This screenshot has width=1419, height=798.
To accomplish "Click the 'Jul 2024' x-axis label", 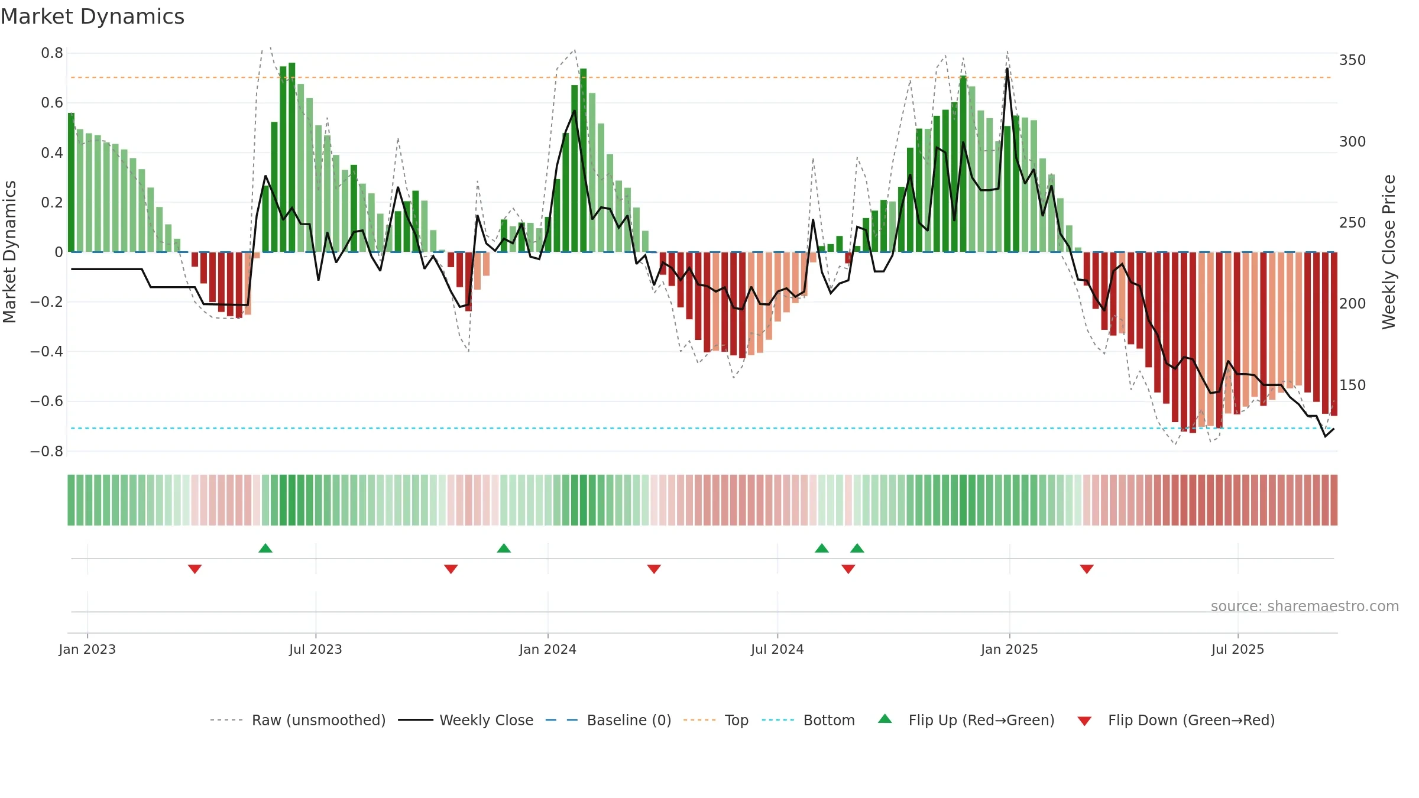I will (x=777, y=650).
